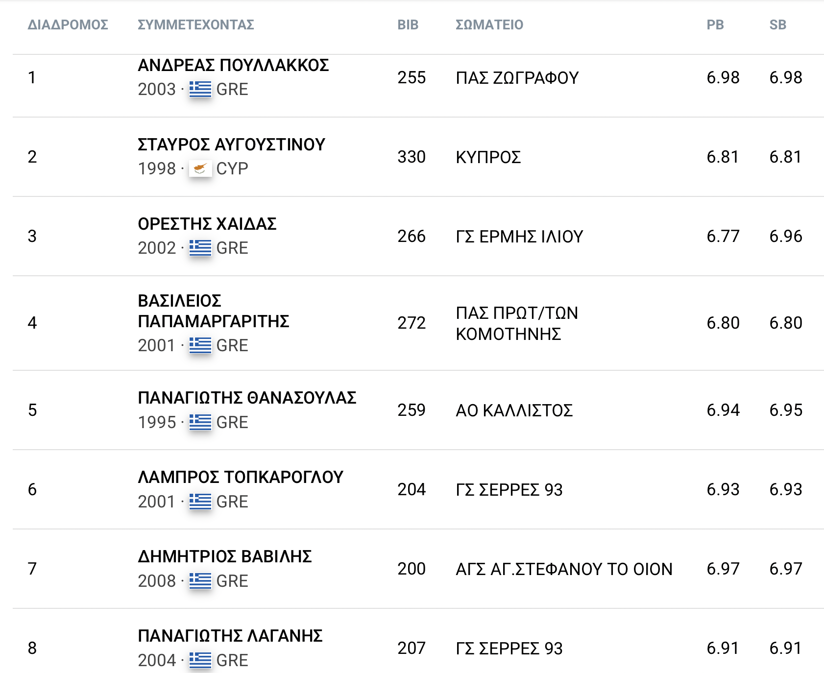Click the Cyprus flag icon for ΣΤΑΥΡΟΣ ΑΥΓΟΥΣΤΙΝΟΥ

200,168
